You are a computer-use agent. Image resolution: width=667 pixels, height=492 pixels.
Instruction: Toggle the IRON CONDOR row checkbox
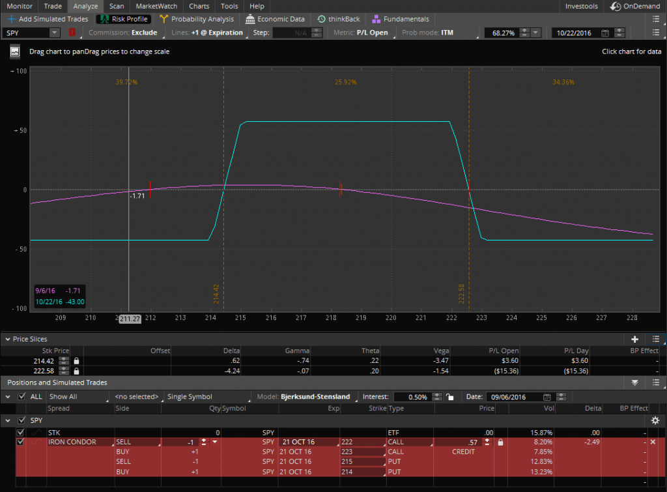pos(20,442)
